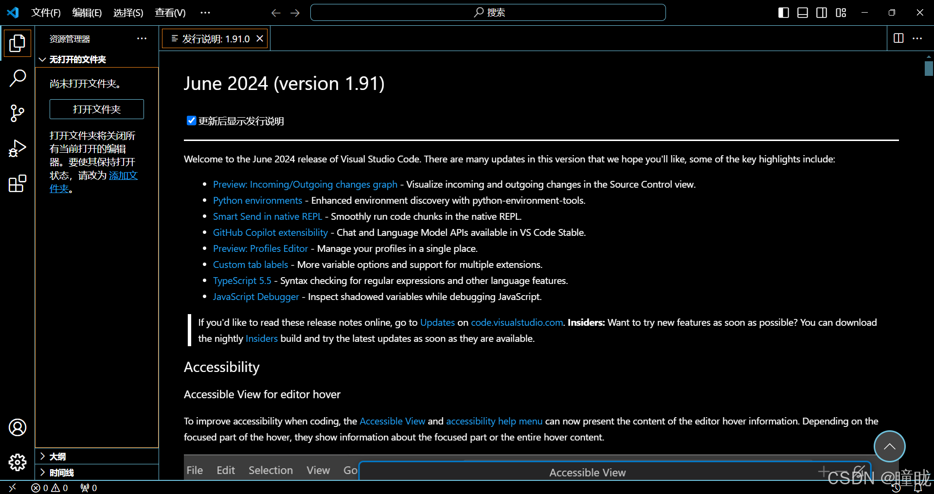Open the TypeScript 5.5 link
Viewport: 934px width, 494px height.
[x=242, y=281]
